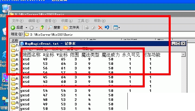Viewport: 195px width, 111px height.
Task: Click the blue Undo arrow toolbar icon
Action: (x=107, y=28)
